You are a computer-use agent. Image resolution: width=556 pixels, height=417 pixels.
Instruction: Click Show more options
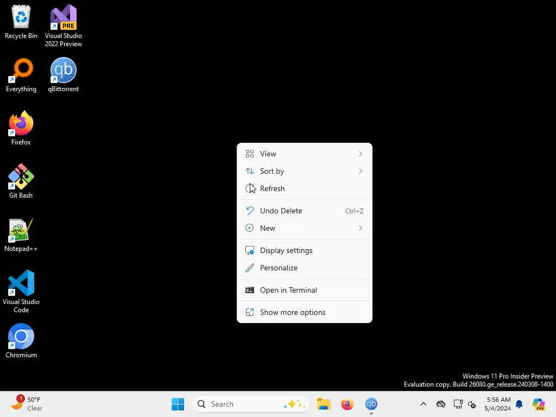point(304,312)
